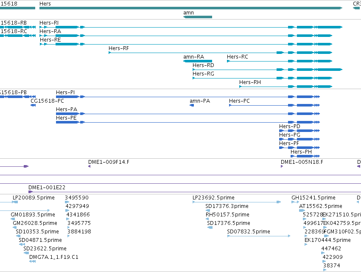Click the DMG7A.1_1.F19.C1 feature label
Image resolution: width=361 pixels, height=272 pixels.
coord(54,258)
